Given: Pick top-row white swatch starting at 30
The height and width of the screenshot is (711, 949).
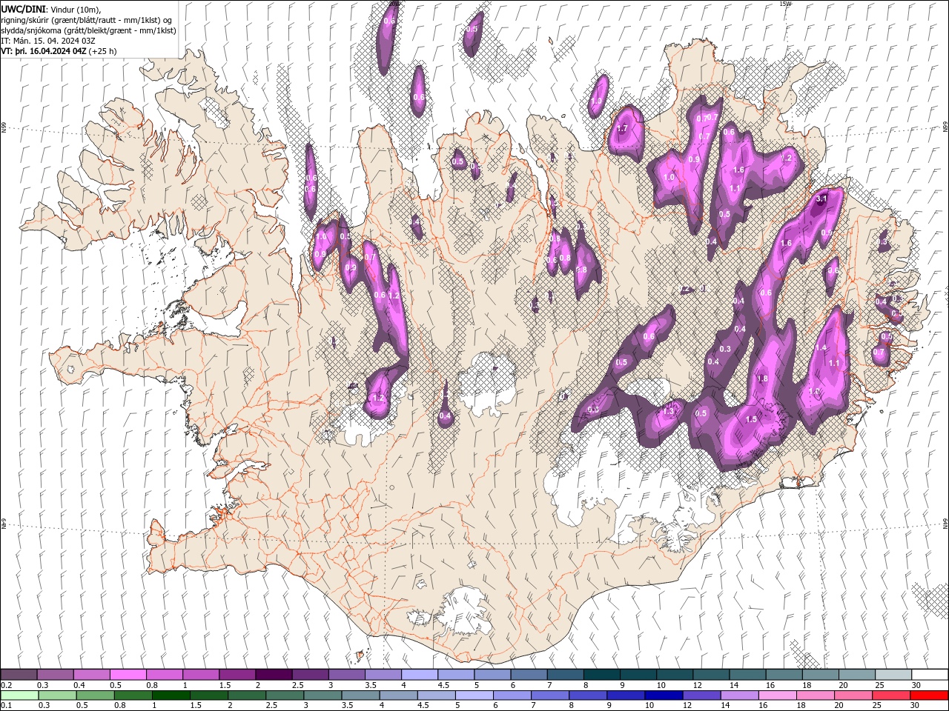Looking at the screenshot, I should pos(929,675).
